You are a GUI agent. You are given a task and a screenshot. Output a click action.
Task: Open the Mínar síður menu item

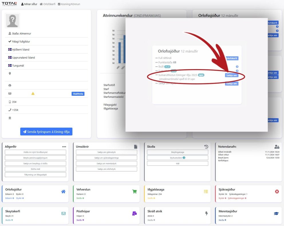(29, 4)
